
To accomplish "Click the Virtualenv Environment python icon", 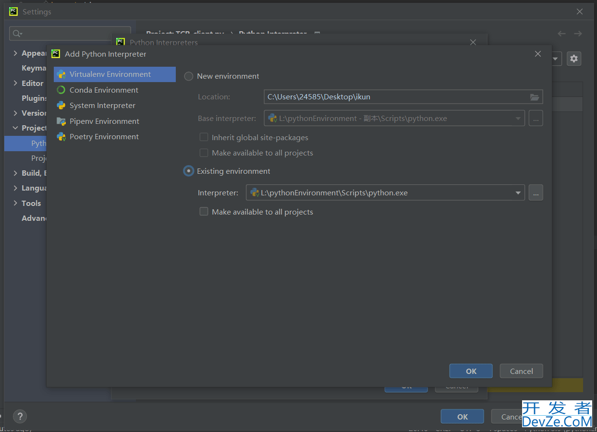I will click(61, 74).
